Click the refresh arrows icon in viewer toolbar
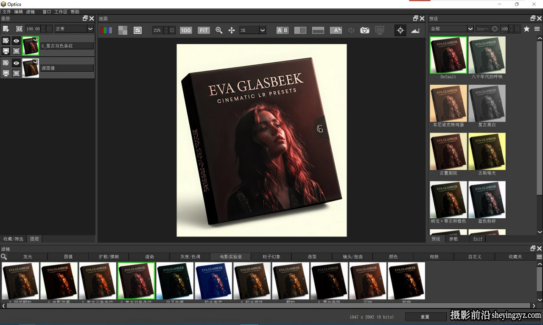 (351, 30)
